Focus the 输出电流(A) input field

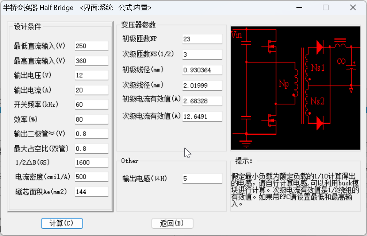(x=92, y=90)
